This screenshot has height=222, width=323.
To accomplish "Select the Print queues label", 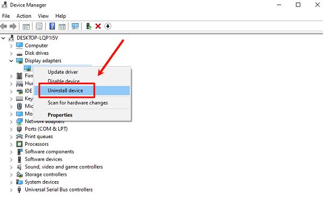I will click(x=39, y=137).
